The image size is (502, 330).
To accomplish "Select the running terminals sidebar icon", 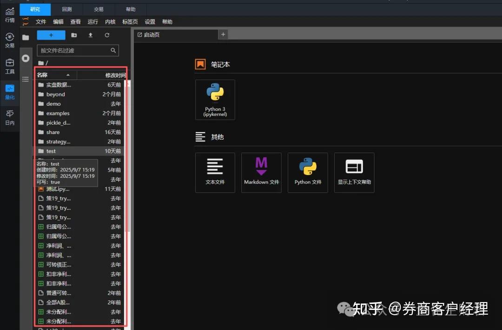I will (x=26, y=58).
